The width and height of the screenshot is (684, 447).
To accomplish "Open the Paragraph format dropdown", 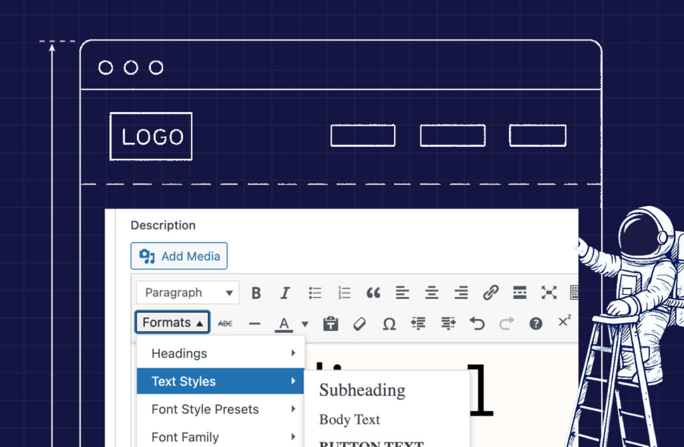I will click(187, 292).
